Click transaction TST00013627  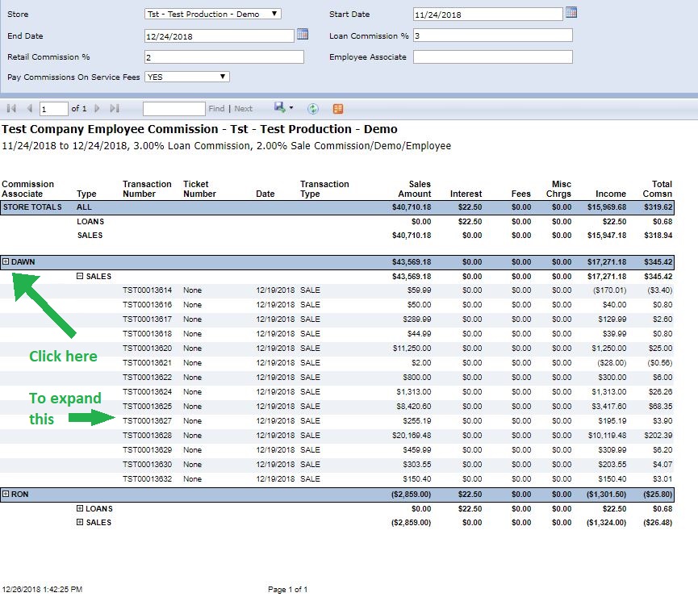148,420
